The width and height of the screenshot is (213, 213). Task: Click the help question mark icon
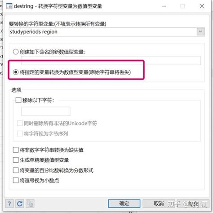(9, 204)
